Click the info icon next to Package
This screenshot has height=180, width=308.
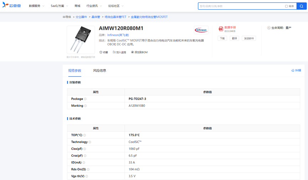pos(85,99)
